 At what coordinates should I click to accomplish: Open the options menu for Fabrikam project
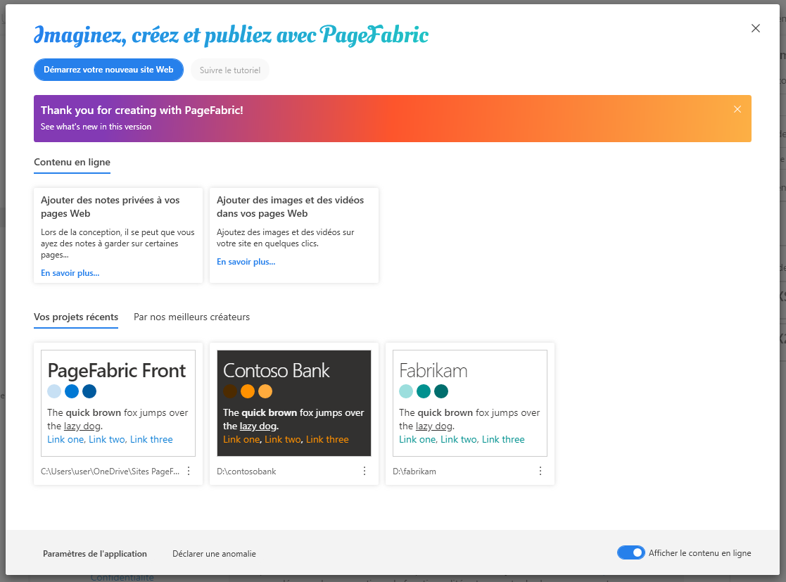[540, 471]
